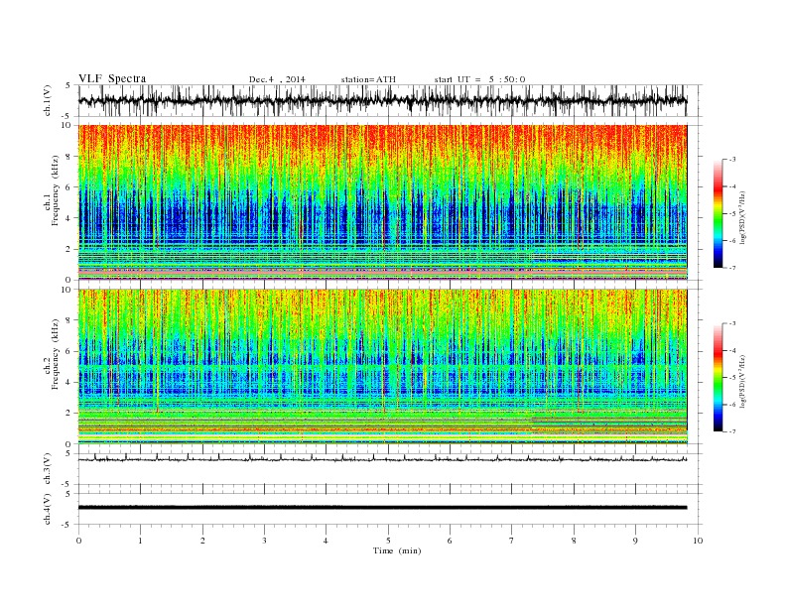This screenshot has width=786, height=607.
Task: Click the "ch.3(V)" axis label
Action: pyautogui.click(x=48, y=469)
